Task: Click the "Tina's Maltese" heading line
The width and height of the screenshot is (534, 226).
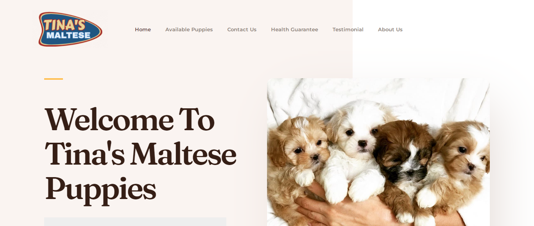Action: click(x=140, y=154)
